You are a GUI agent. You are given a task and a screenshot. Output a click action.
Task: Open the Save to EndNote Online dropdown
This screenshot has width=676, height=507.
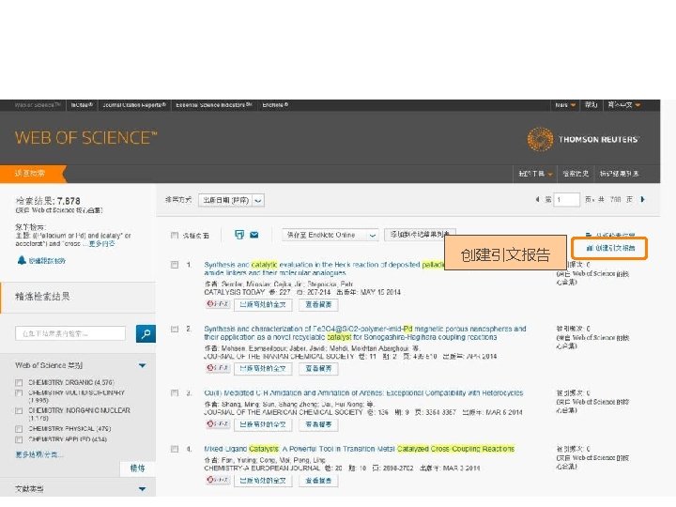pos(330,235)
